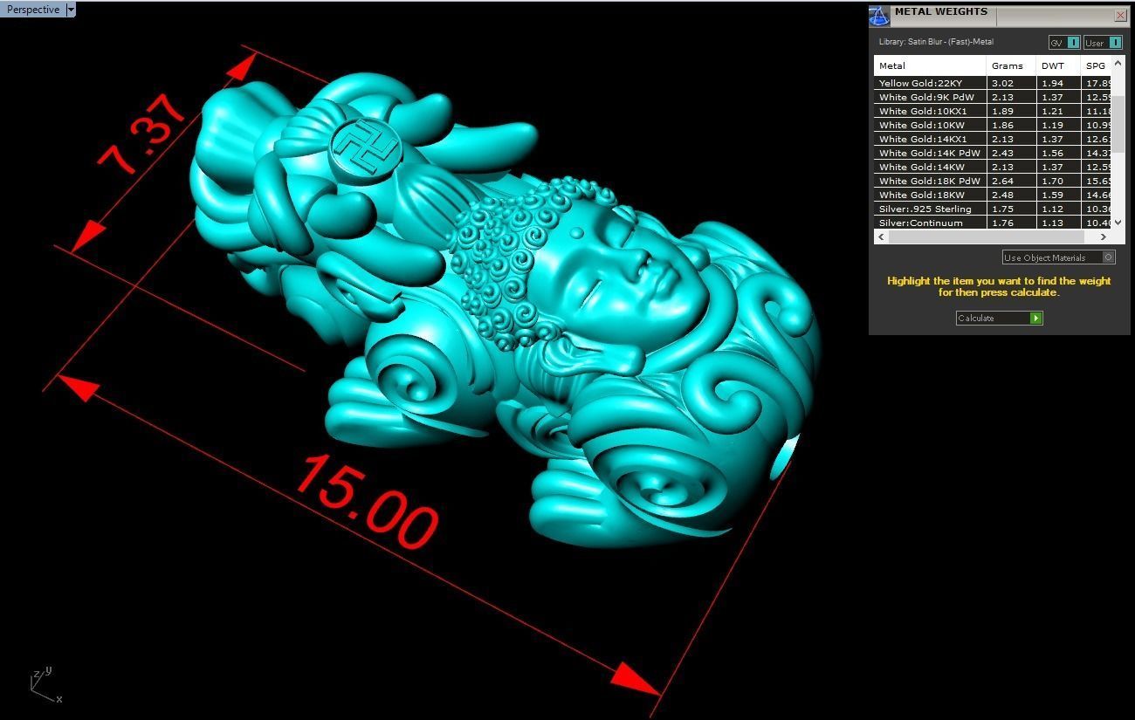This screenshot has height=720, width=1135.
Task: Click the 1.94 DWT value cell
Action: (x=1059, y=83)
